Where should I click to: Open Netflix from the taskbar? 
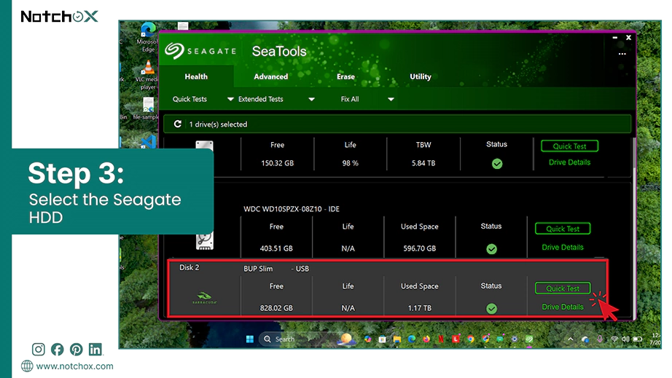pyautogui.click(x=441, y=339)
